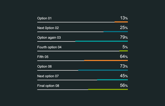Select the green 56% progress bar
This screenshot has width=165, height=106.
click(108, 89)
